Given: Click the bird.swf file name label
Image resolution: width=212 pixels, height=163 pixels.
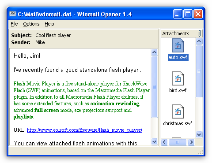Looking at the screenshot, I should 178,90.
